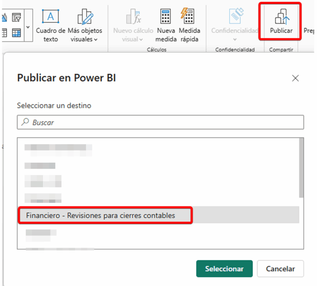Create a Nueva medida
Viewport: 317px width, 286px height.
[x=166, y=25]
